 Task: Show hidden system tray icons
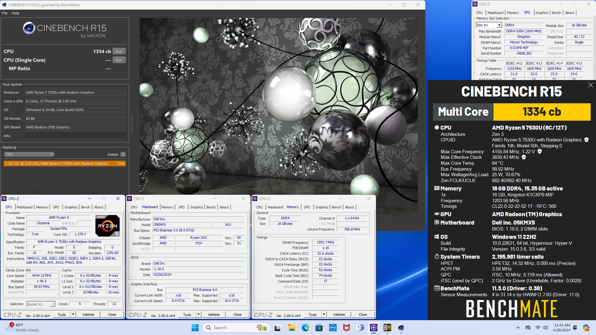tap(518, 328)
